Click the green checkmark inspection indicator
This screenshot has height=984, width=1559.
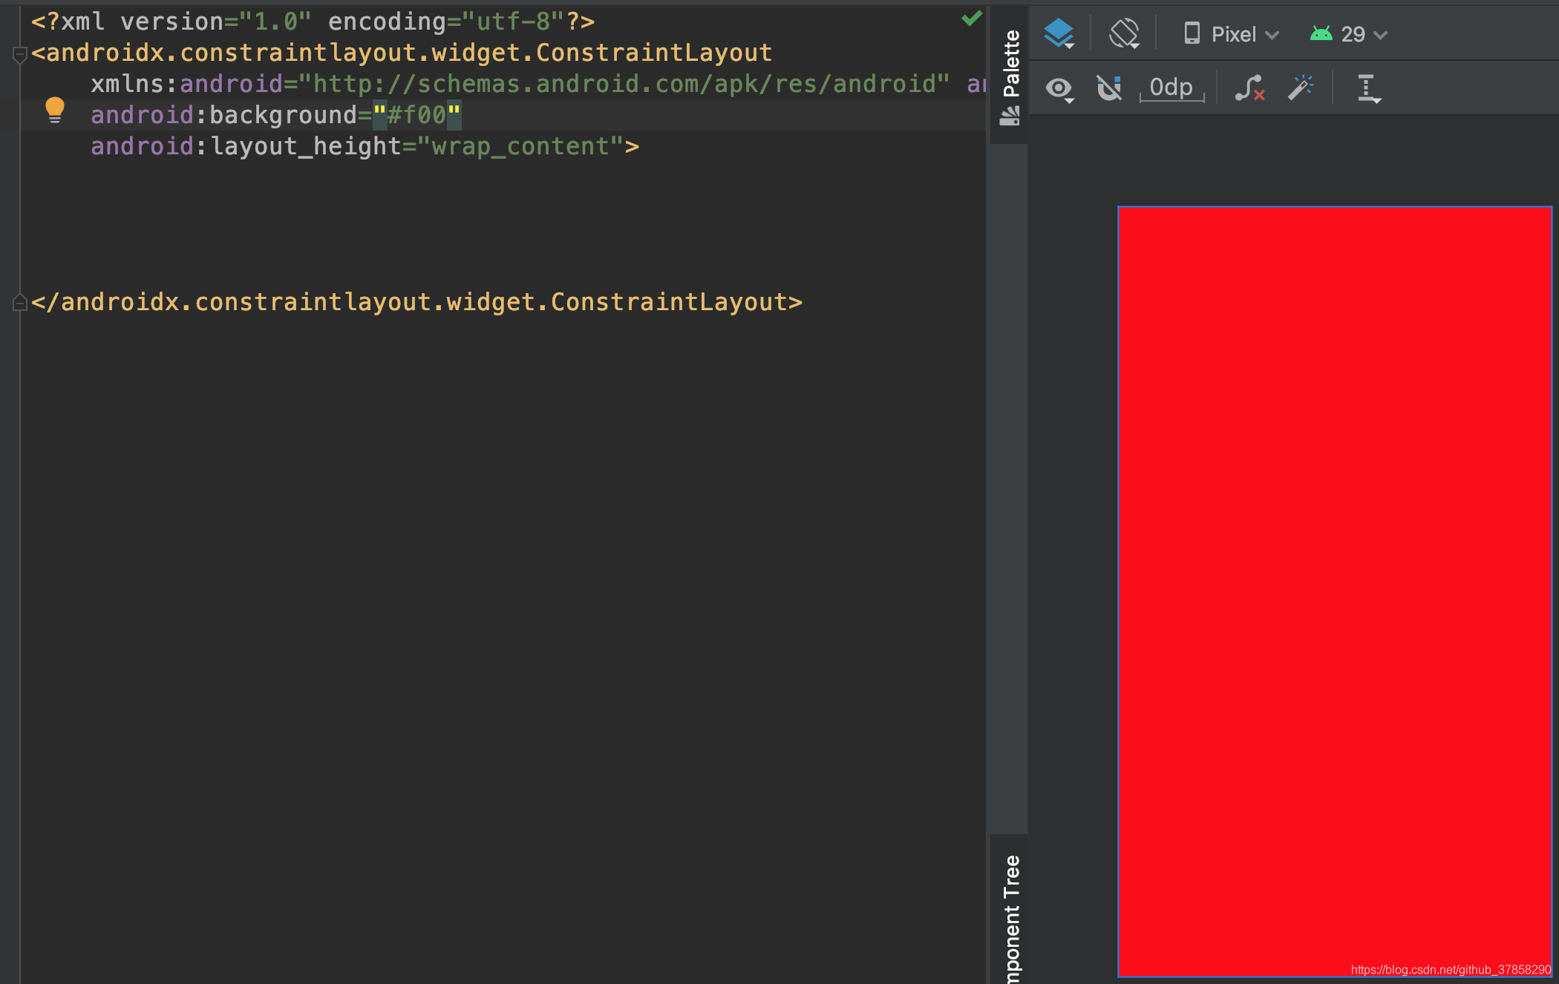click(x=972, y=19)
